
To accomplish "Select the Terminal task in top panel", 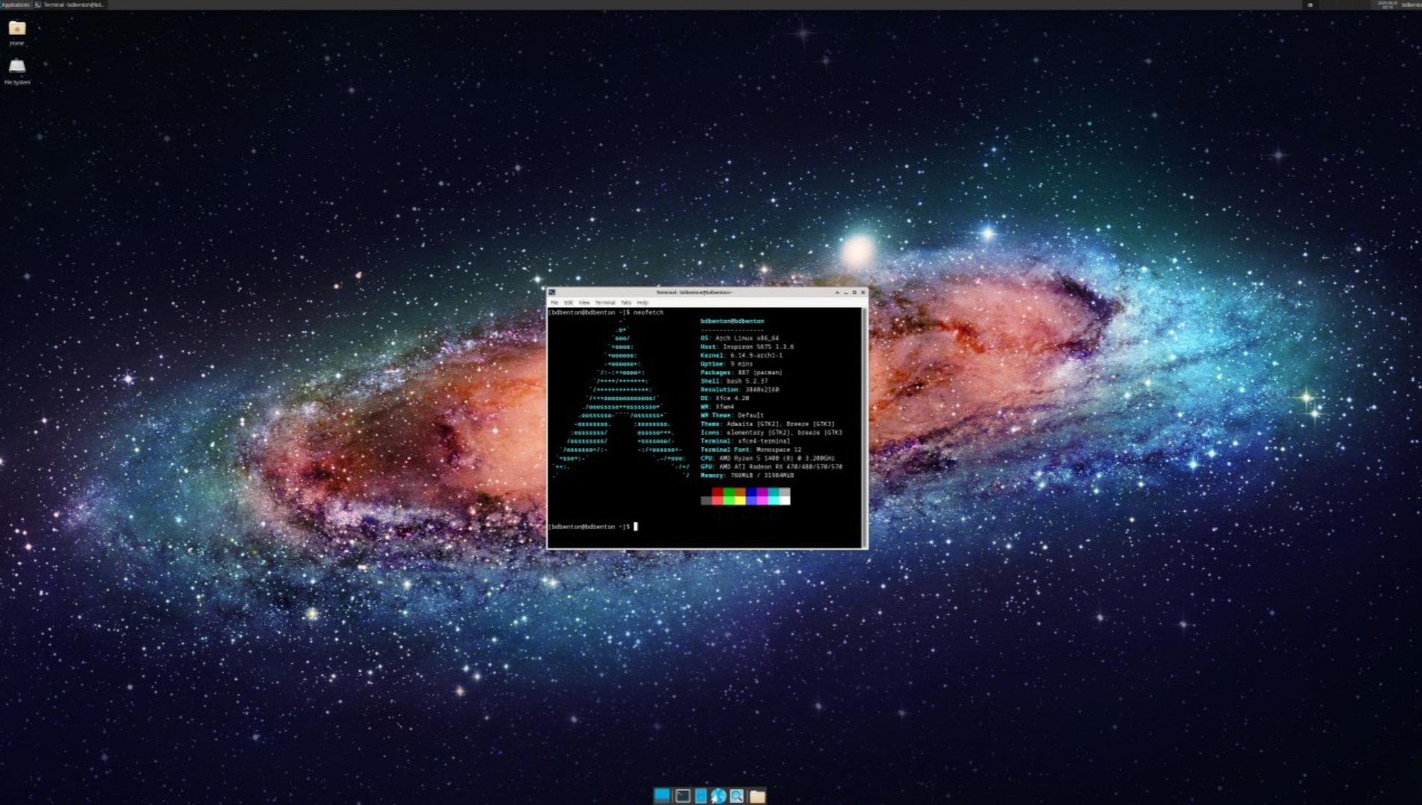I will (x=70, y=4).
